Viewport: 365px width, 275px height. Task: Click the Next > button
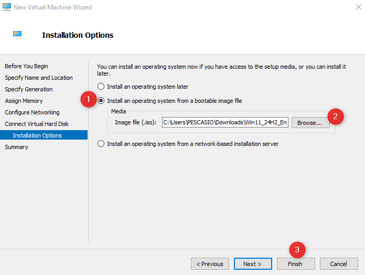pos(253,264)
